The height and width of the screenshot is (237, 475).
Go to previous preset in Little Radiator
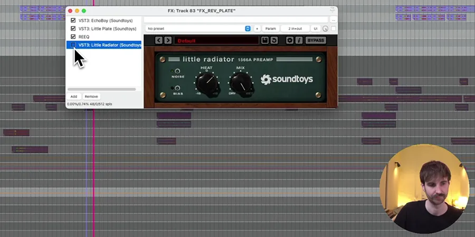tap(159, 40)
